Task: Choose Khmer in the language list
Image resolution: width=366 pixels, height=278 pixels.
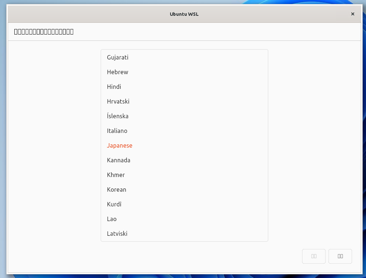Action: tap(116, 175)
